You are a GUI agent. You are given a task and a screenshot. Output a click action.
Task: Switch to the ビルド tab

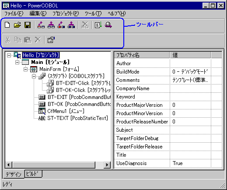33,174
